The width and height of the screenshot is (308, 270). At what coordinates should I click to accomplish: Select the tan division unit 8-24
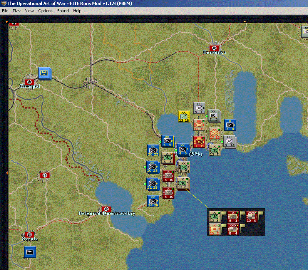pyautogui.click(x=184, y=168)
